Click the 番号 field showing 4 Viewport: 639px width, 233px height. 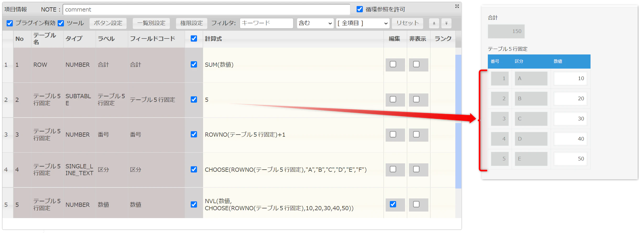pyautogui.click(x=500, y=139)
